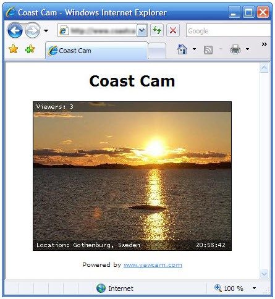The width and height of the screenshot is (275, 299).
Task: Open the www.yawcam.com link
Action: [153, 265]
